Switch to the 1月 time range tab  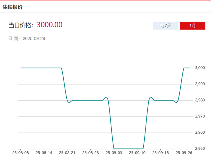(x=192, y=26)
